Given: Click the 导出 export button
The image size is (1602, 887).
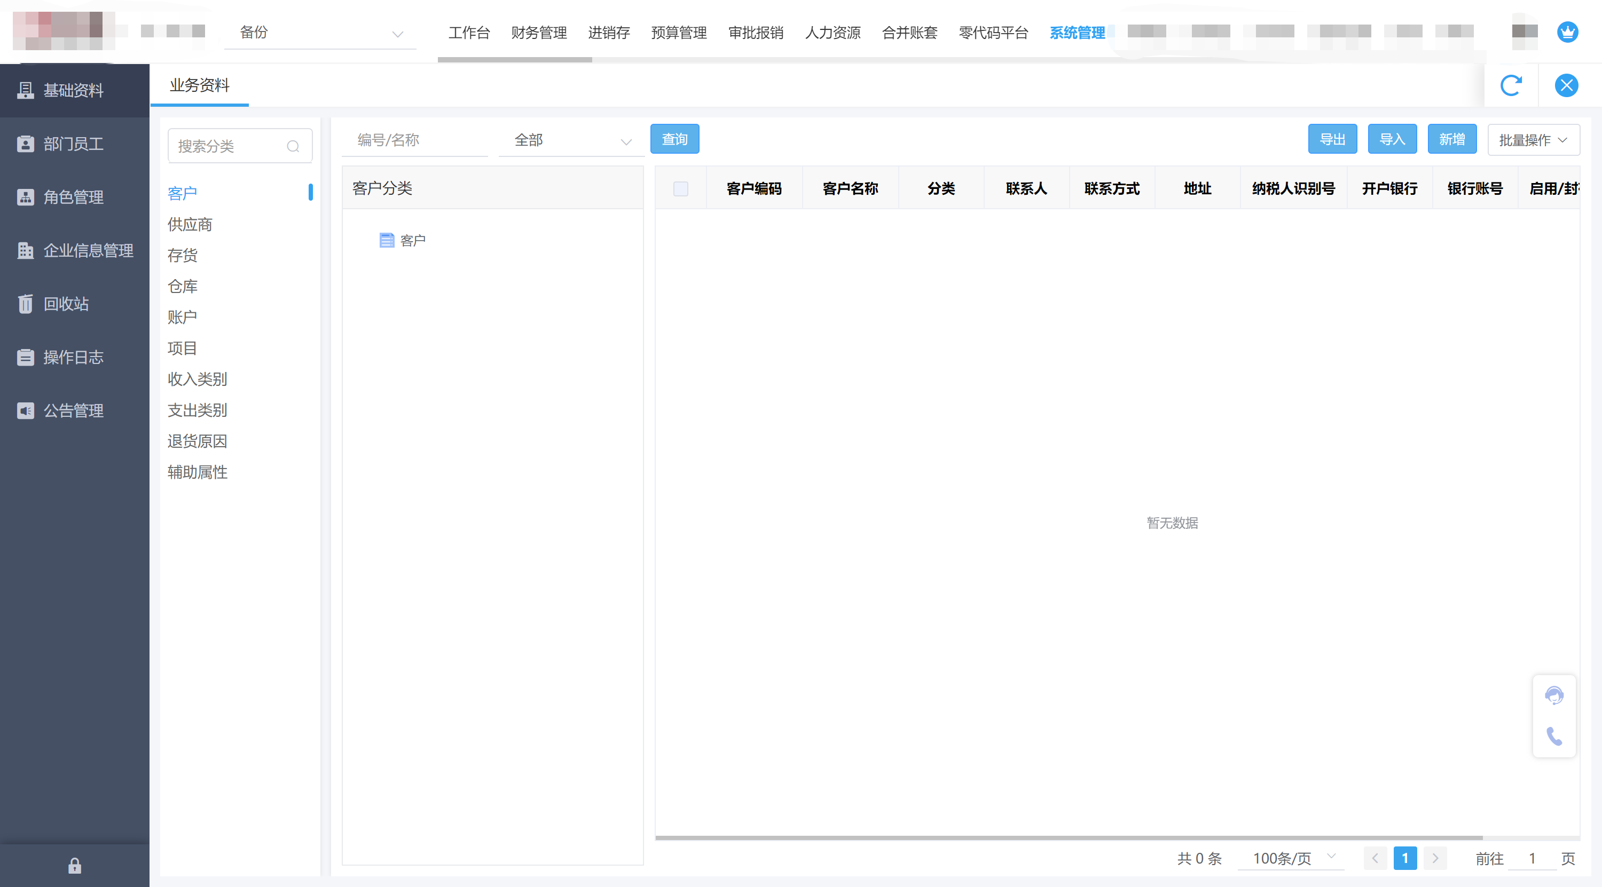Looking at the screenshot, I should click(x=1333, y=139).
